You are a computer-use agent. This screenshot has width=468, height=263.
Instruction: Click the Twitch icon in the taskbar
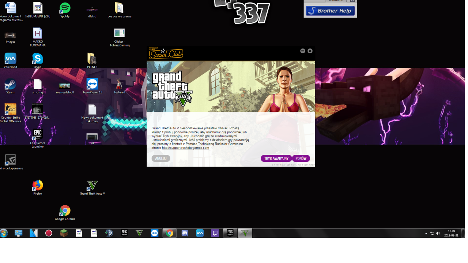coord(215,233)
